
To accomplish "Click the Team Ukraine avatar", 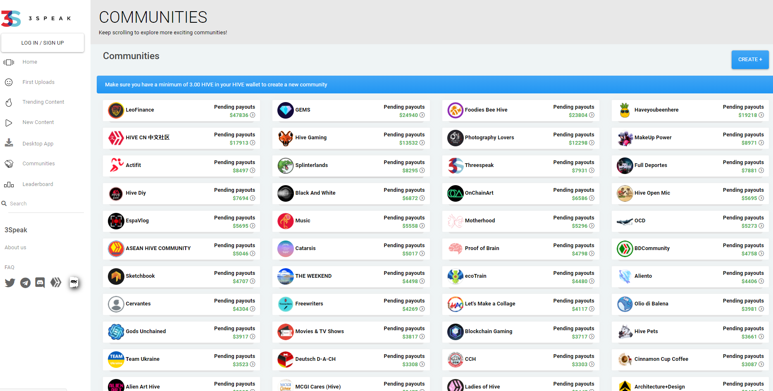I will [116, 360].
